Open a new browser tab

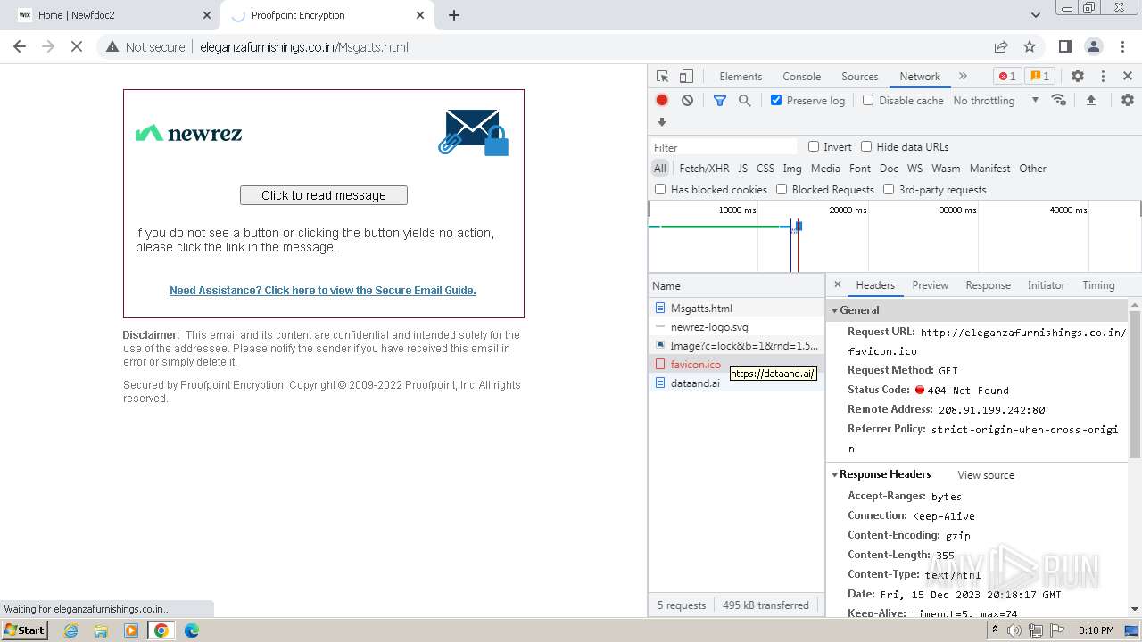point(454,15)
